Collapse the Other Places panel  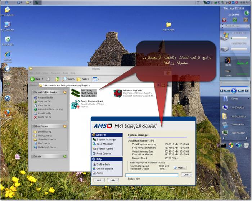coord(64,126)
